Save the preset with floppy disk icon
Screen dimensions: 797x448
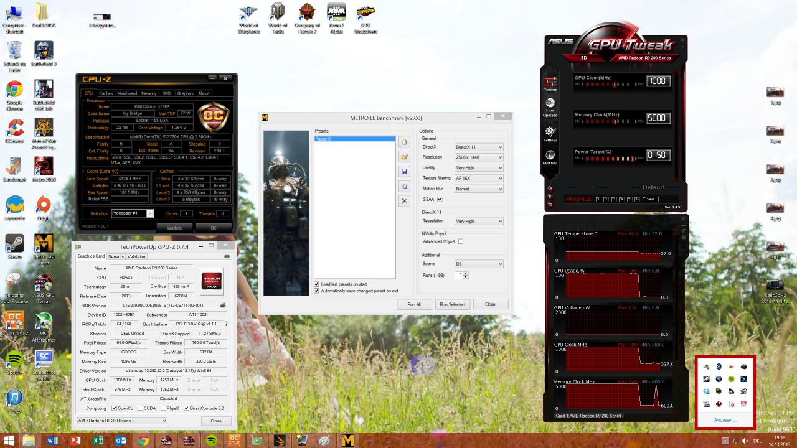click(404, 172)
